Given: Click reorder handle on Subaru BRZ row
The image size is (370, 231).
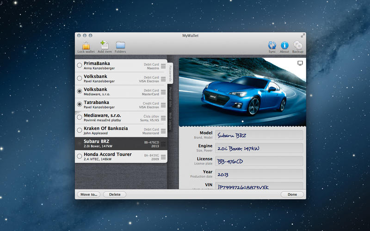Looking at the screenshot, I should (x=163, y=144).
